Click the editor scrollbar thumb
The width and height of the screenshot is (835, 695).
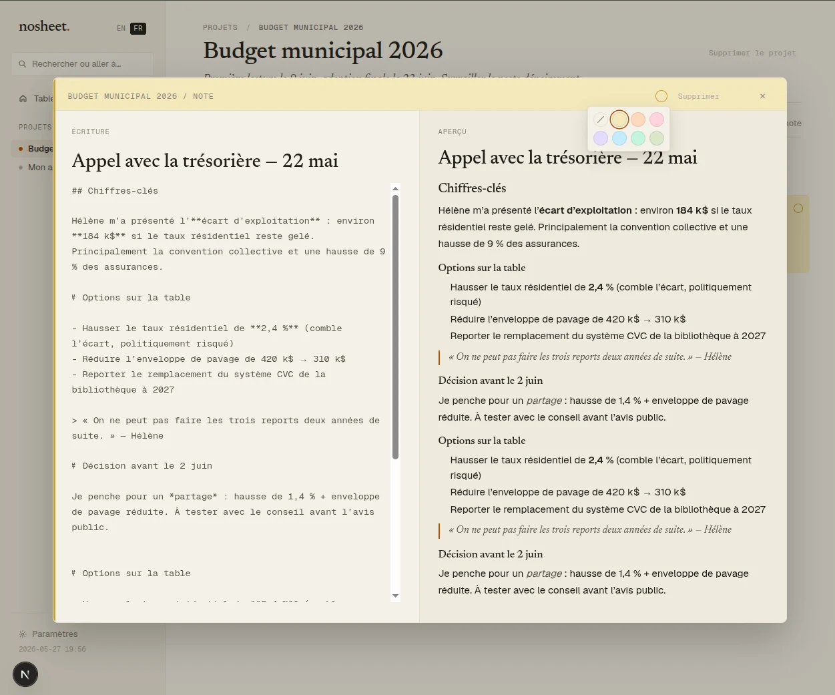[x=395, y=326]
